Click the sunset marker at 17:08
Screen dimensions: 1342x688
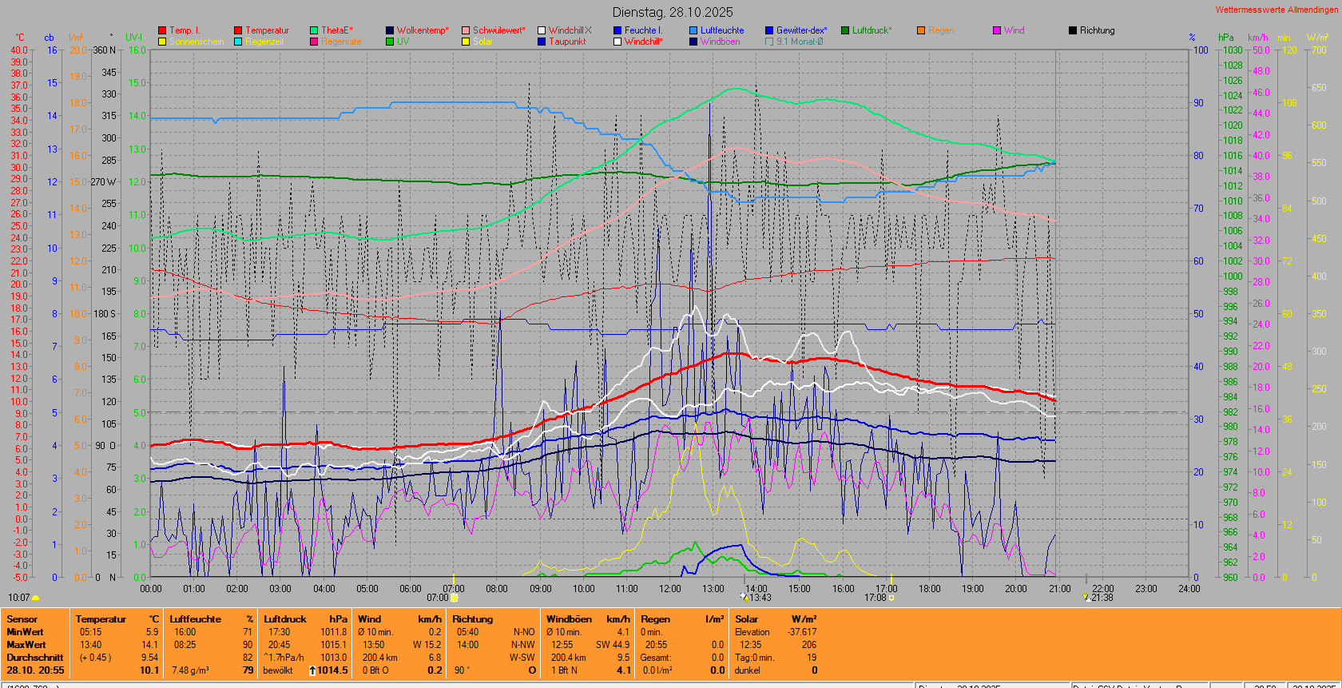coord(891,598)
